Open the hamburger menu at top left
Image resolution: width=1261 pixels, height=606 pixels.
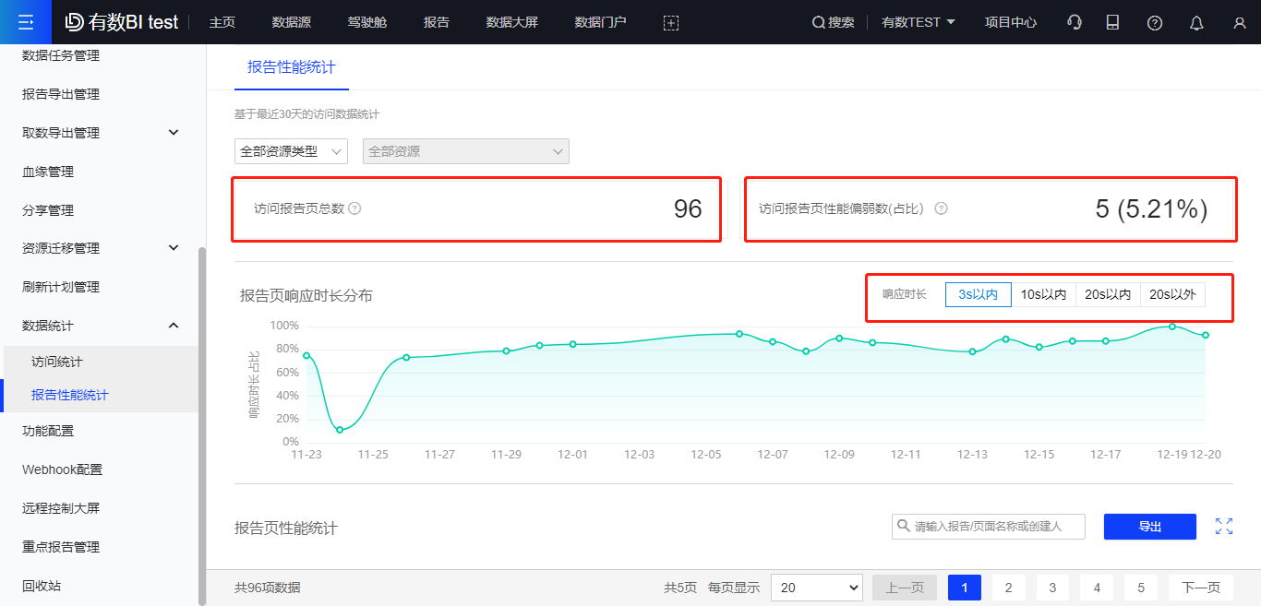(x=26, y=21)
